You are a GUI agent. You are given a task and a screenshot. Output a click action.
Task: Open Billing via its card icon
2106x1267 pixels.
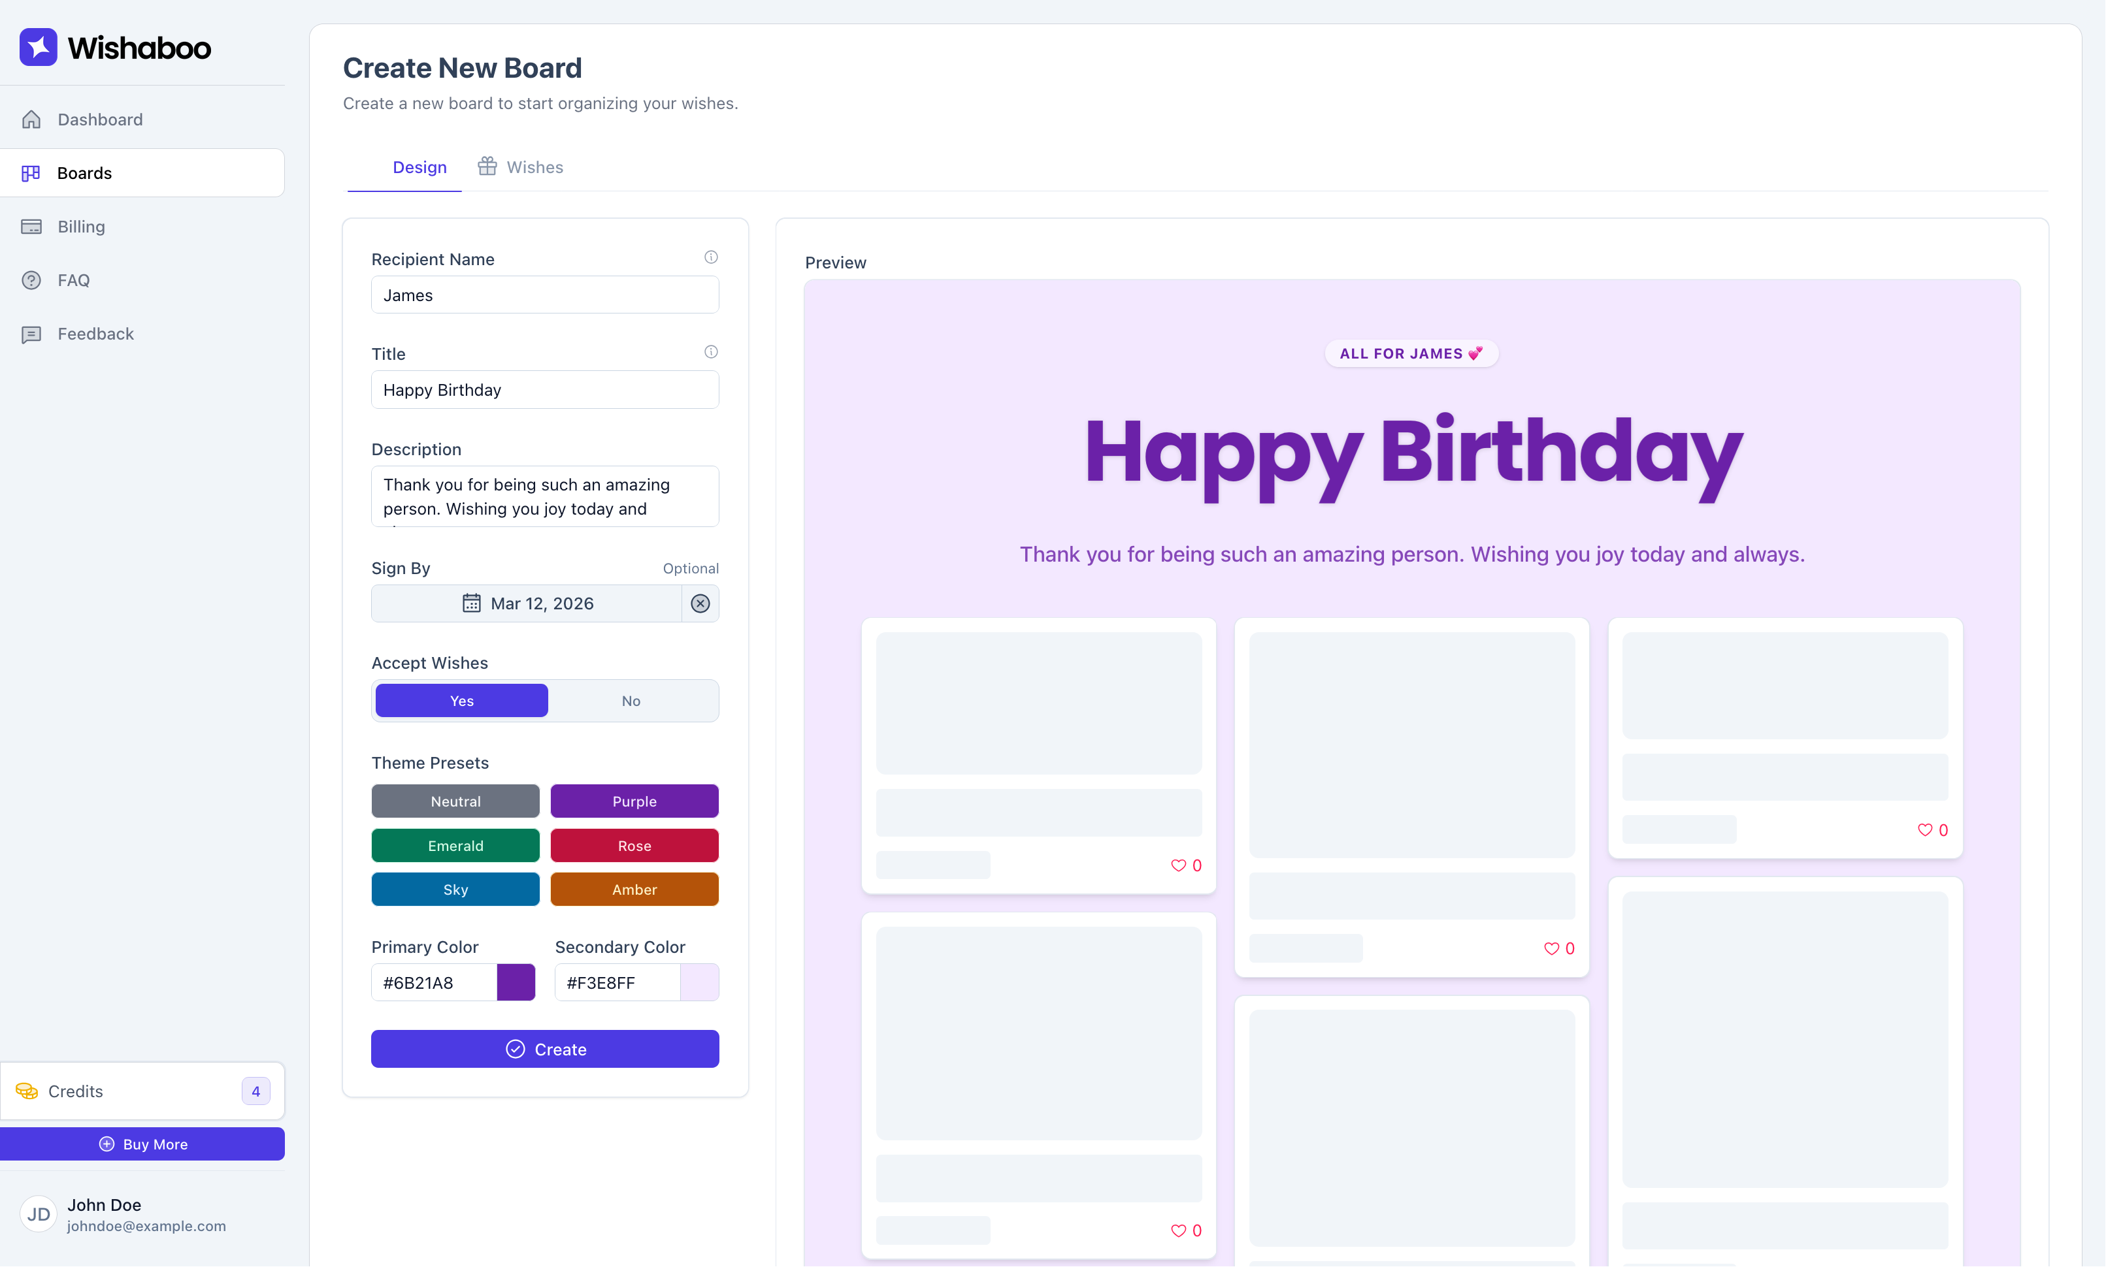(x=31, y=226)
